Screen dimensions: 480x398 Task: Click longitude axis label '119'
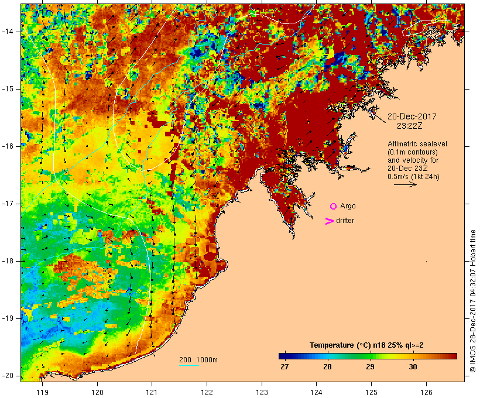click(x=42, y=392)
